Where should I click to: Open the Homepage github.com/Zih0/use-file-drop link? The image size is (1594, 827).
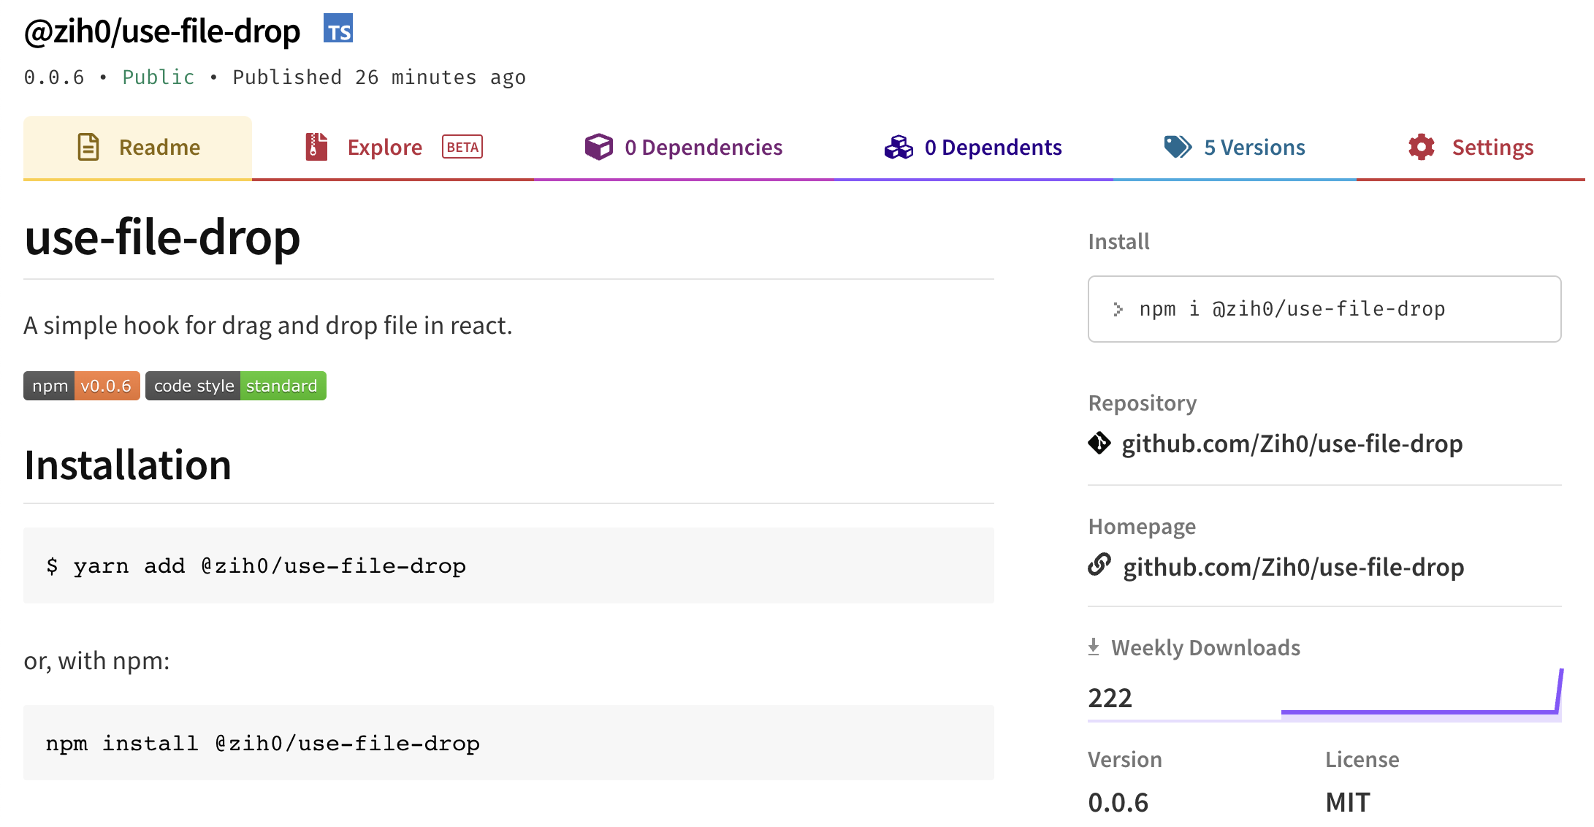pos(1293,568)
